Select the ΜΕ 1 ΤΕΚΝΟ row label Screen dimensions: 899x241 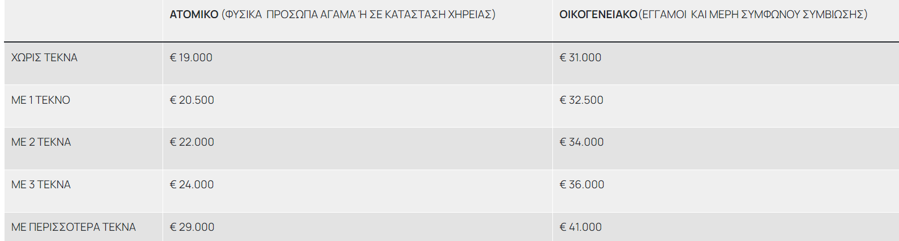click(x=41, y=100)
